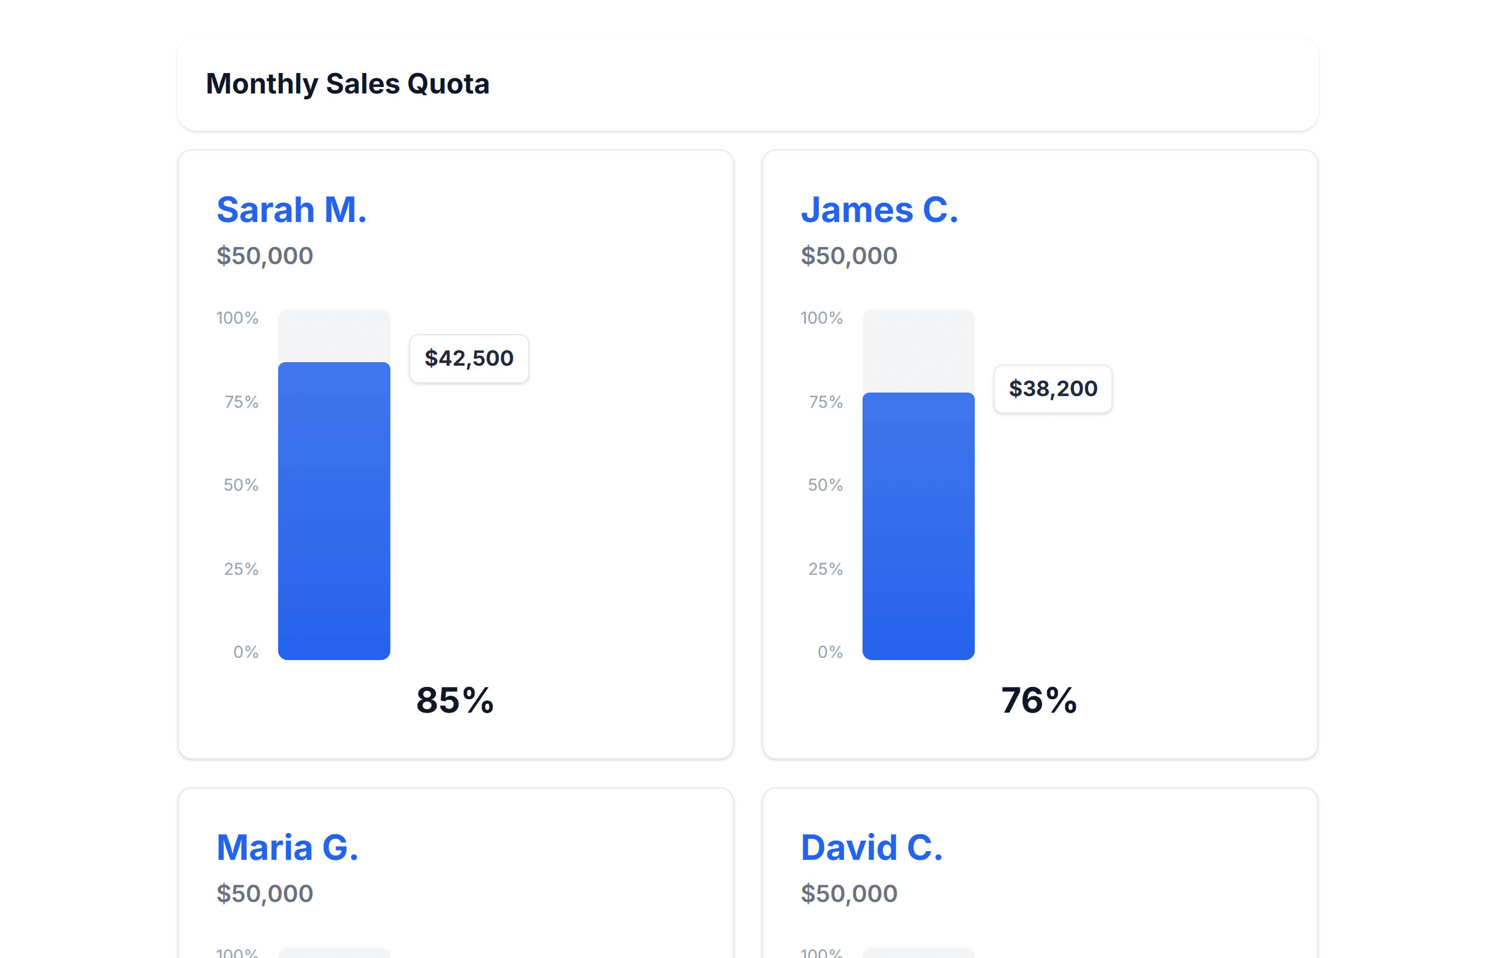1496x958 pixels.
Task: Select the David C. name heading
Action: (x=871, y=847)
